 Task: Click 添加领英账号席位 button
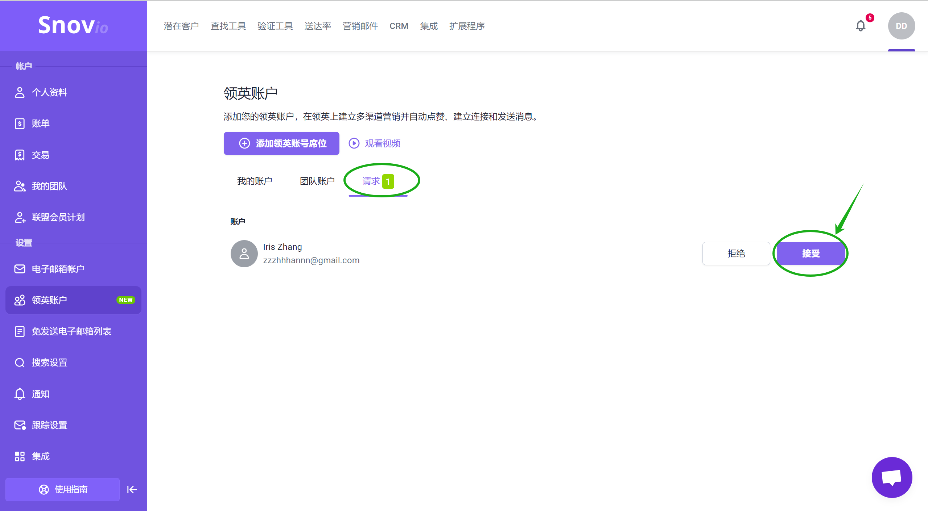click(281, 143)
